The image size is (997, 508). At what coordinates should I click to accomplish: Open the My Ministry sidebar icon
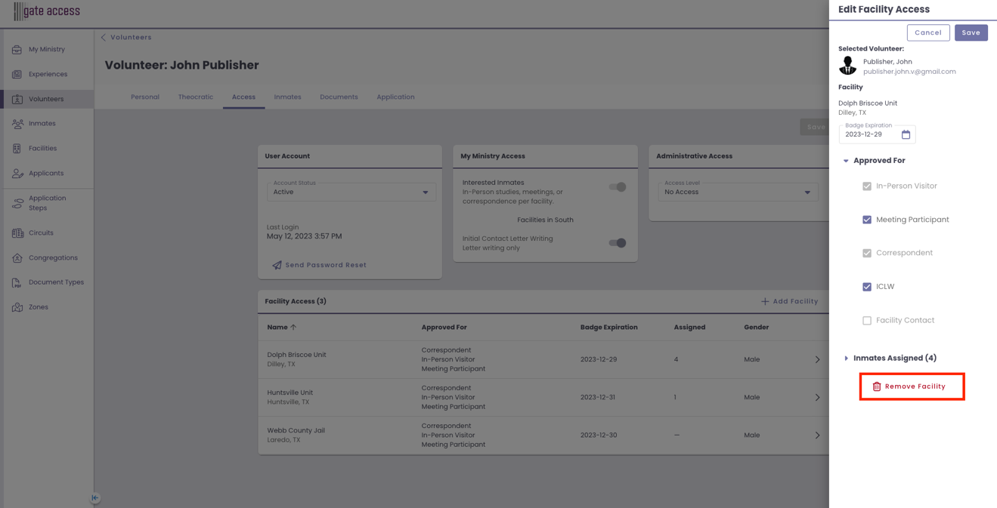coord(17,50)
